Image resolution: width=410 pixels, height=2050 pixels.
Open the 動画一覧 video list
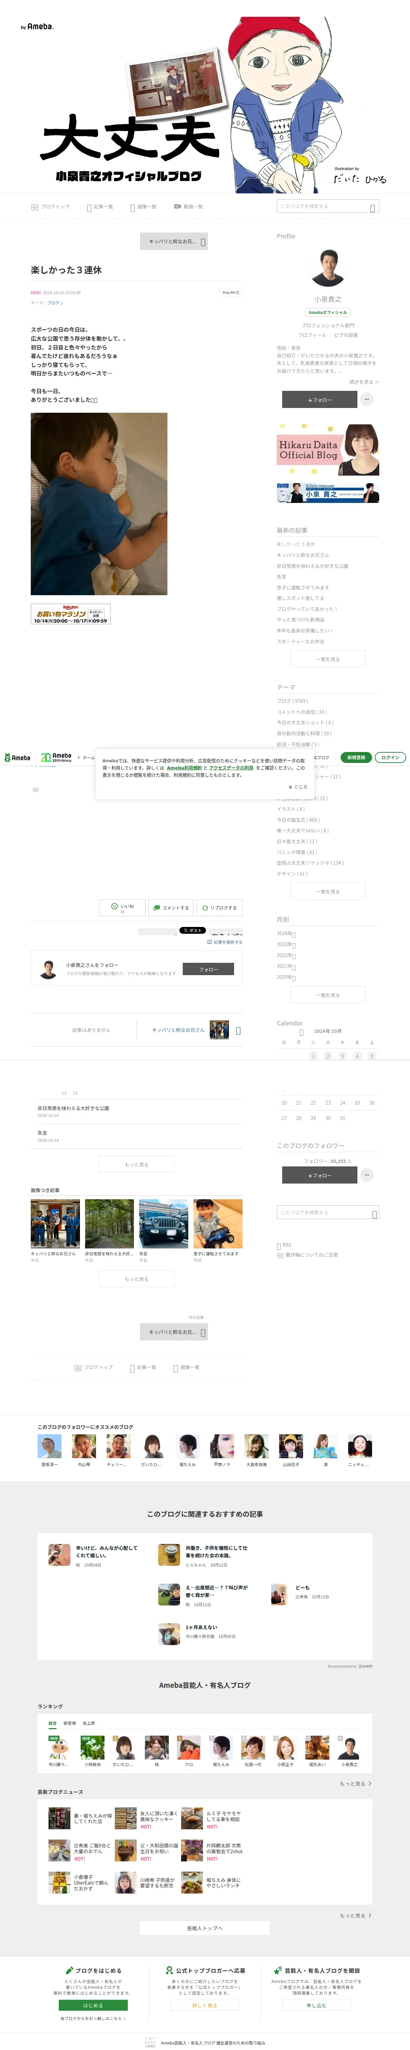[189, 207]
